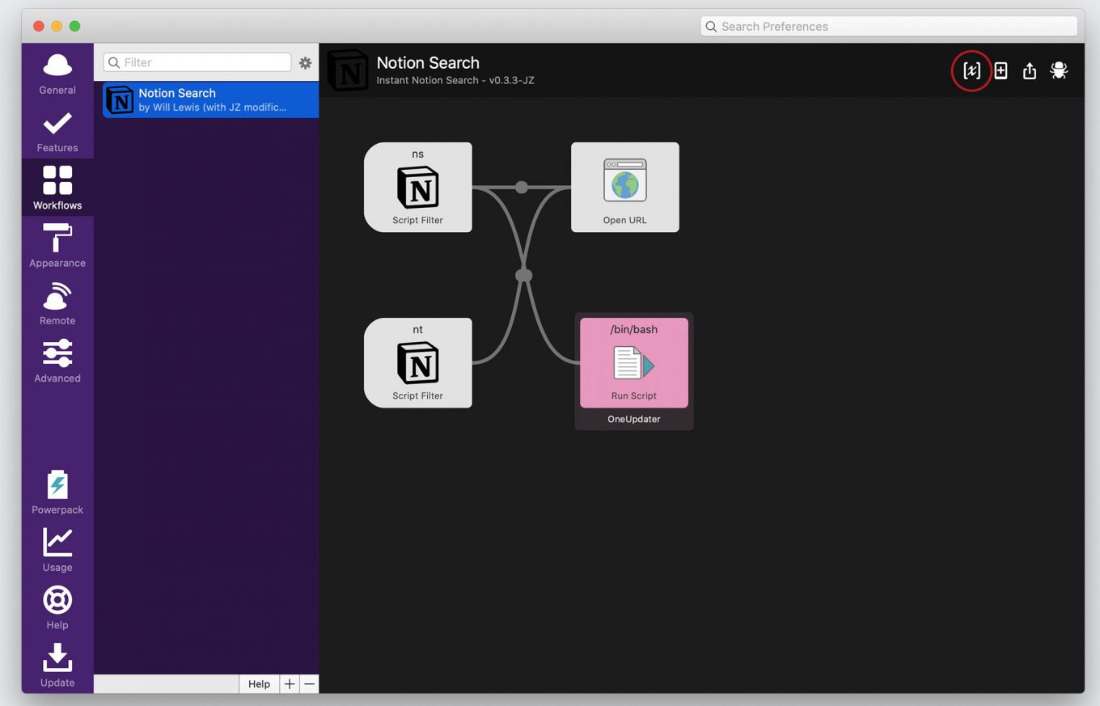Select Workflows in the sidebar
Viewport: 1100px width, 706px height.
click(x=57, y=187)
